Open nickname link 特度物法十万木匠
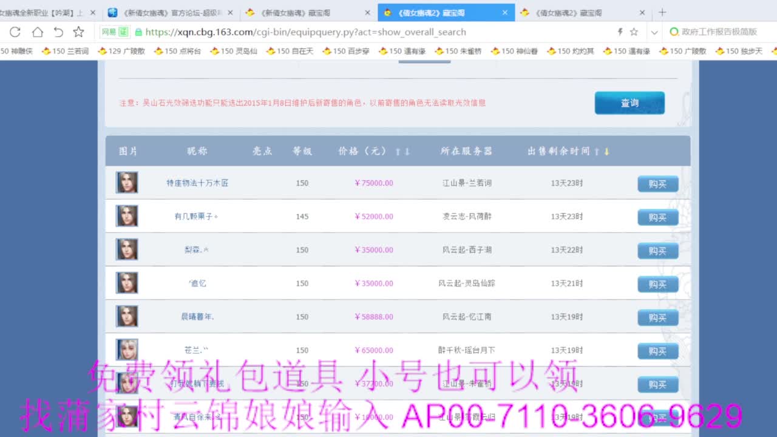 (x=197, y=183)
